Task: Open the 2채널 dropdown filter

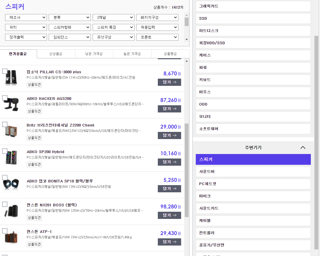Action: (113, 17)
